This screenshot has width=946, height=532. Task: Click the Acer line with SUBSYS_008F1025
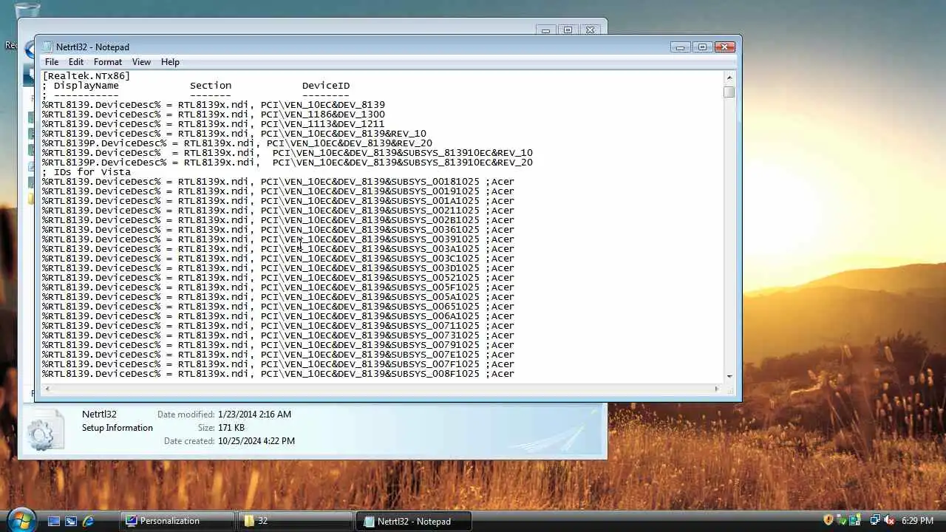pyautogui.click(x=278, y=374)
